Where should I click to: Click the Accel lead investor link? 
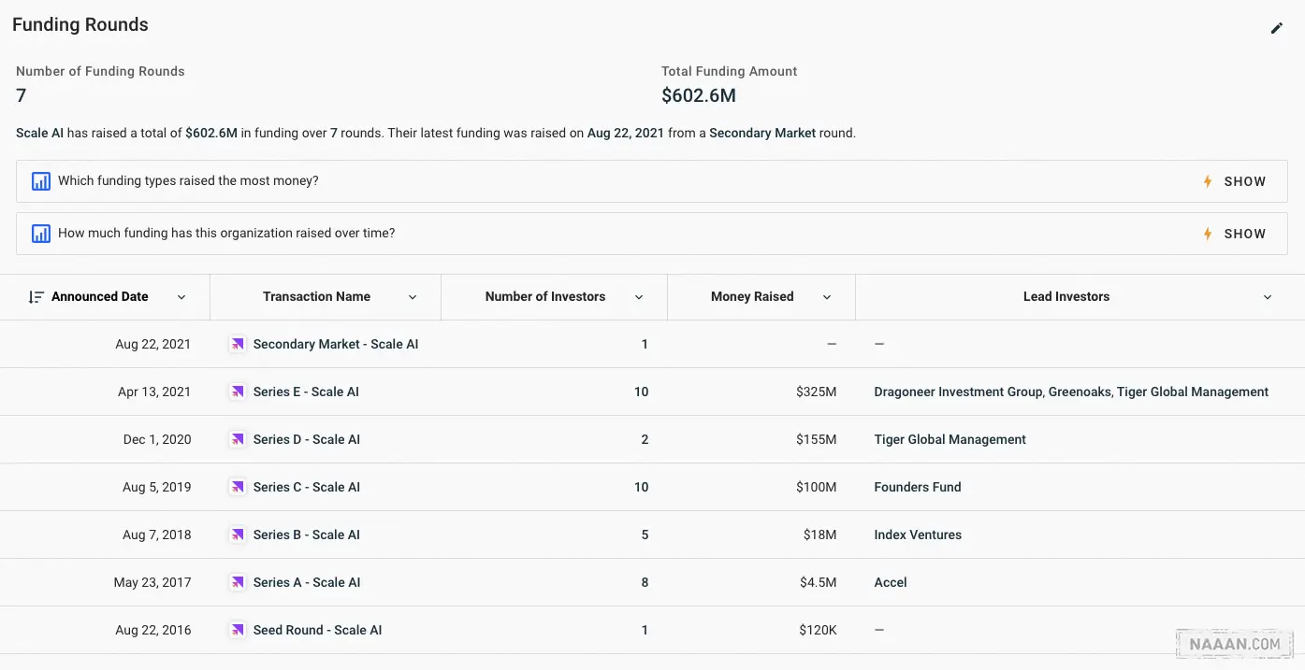click(x=890, y=583)
